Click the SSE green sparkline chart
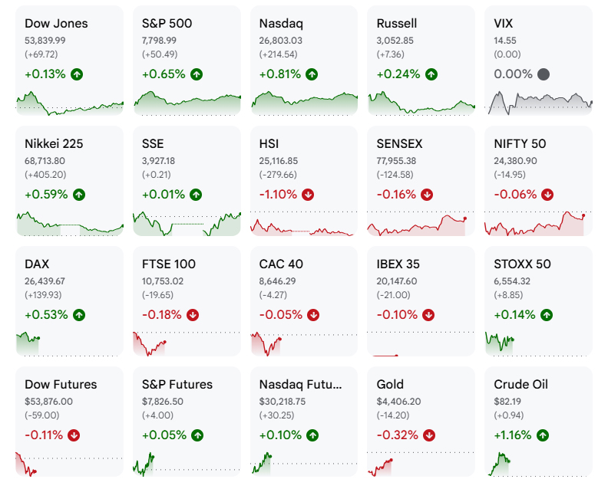 coord(187,223)
